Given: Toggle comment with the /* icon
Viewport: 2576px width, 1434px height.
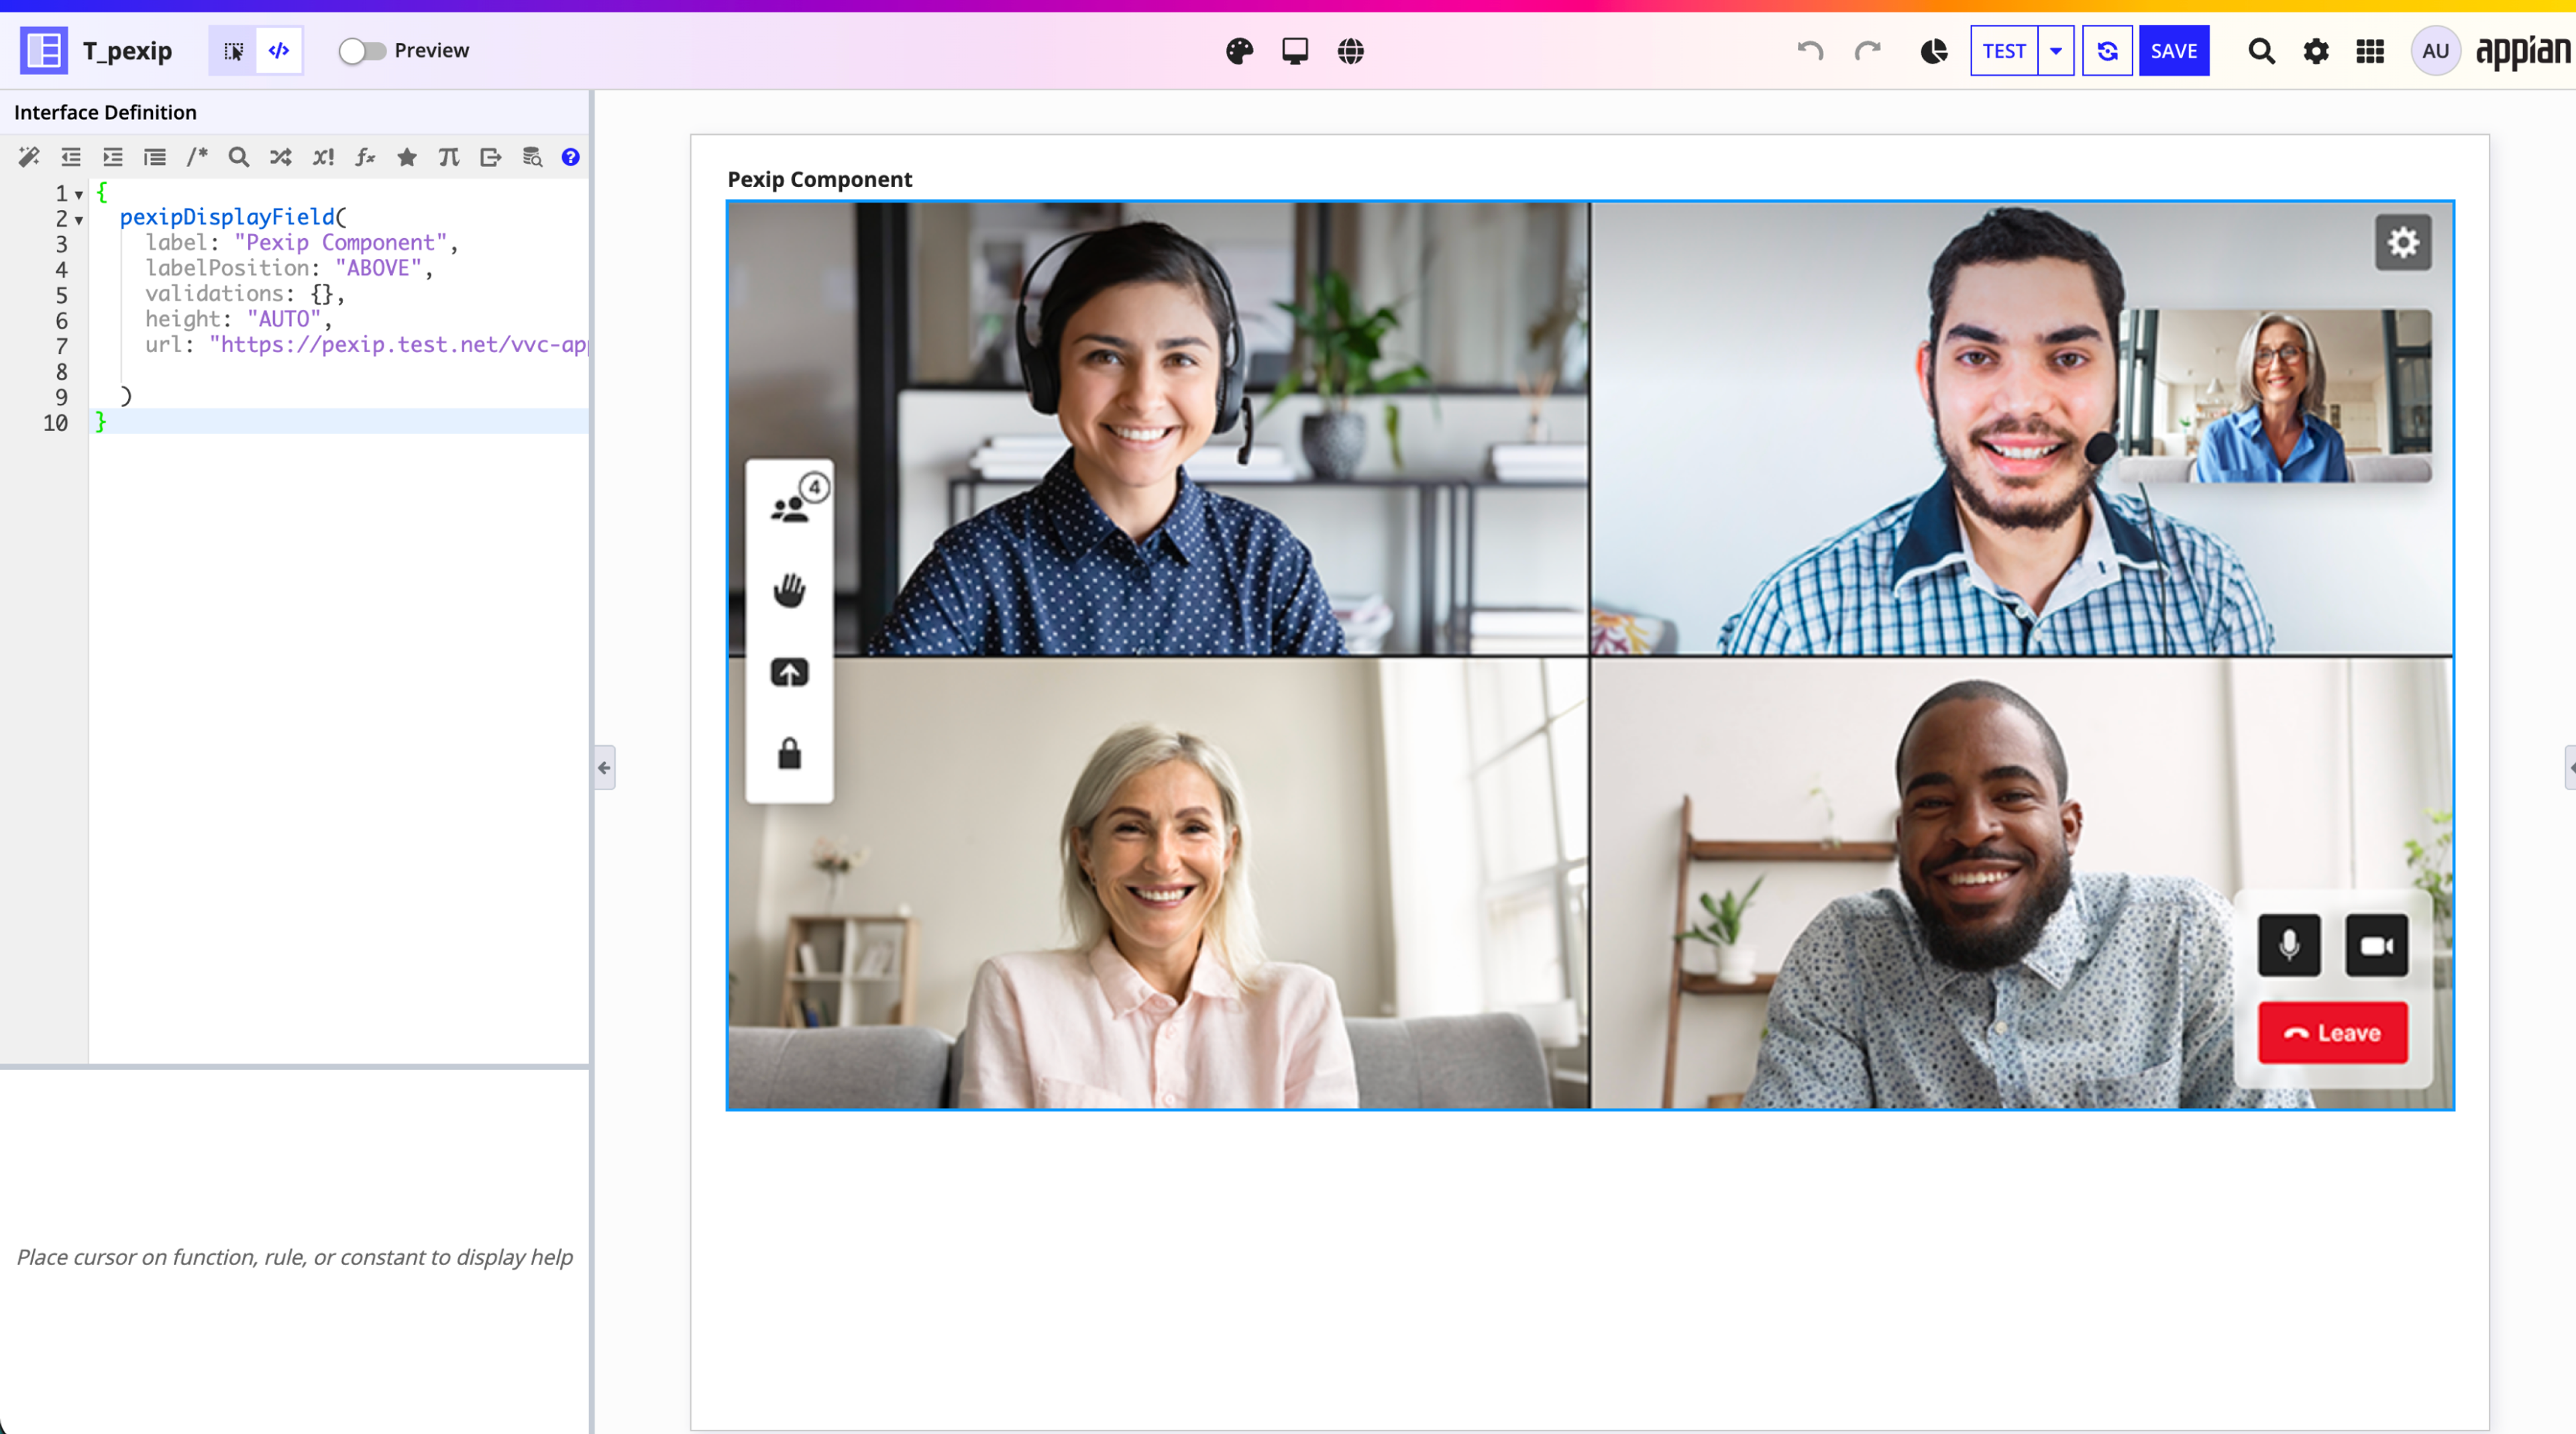Looking at the screenshot, I should 197,157.
